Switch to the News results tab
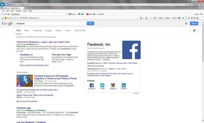Viewport: 204px width, 123px height. tap(27, 31)
